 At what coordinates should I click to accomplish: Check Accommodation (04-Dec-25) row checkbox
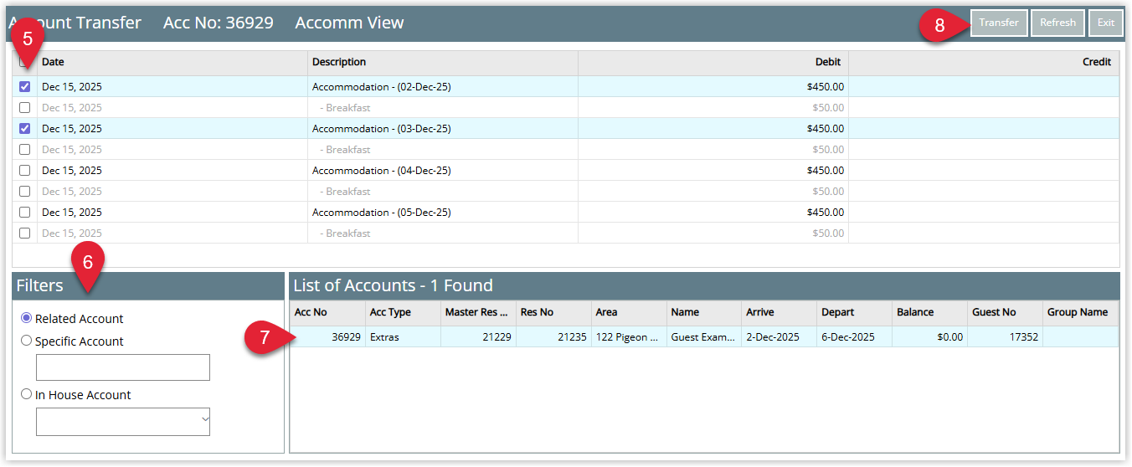point(24,170)
